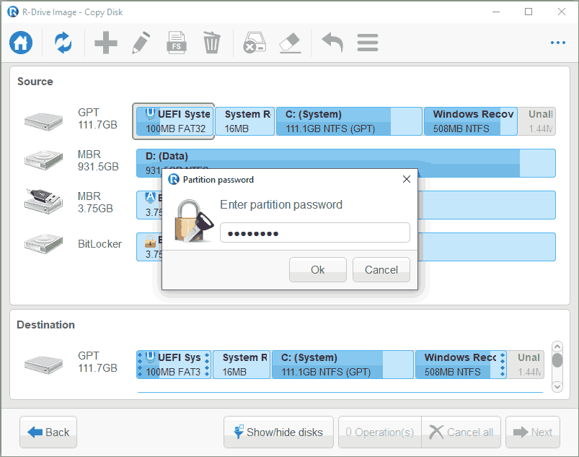Close the R-Drive Image window

(x=561, y=12)
